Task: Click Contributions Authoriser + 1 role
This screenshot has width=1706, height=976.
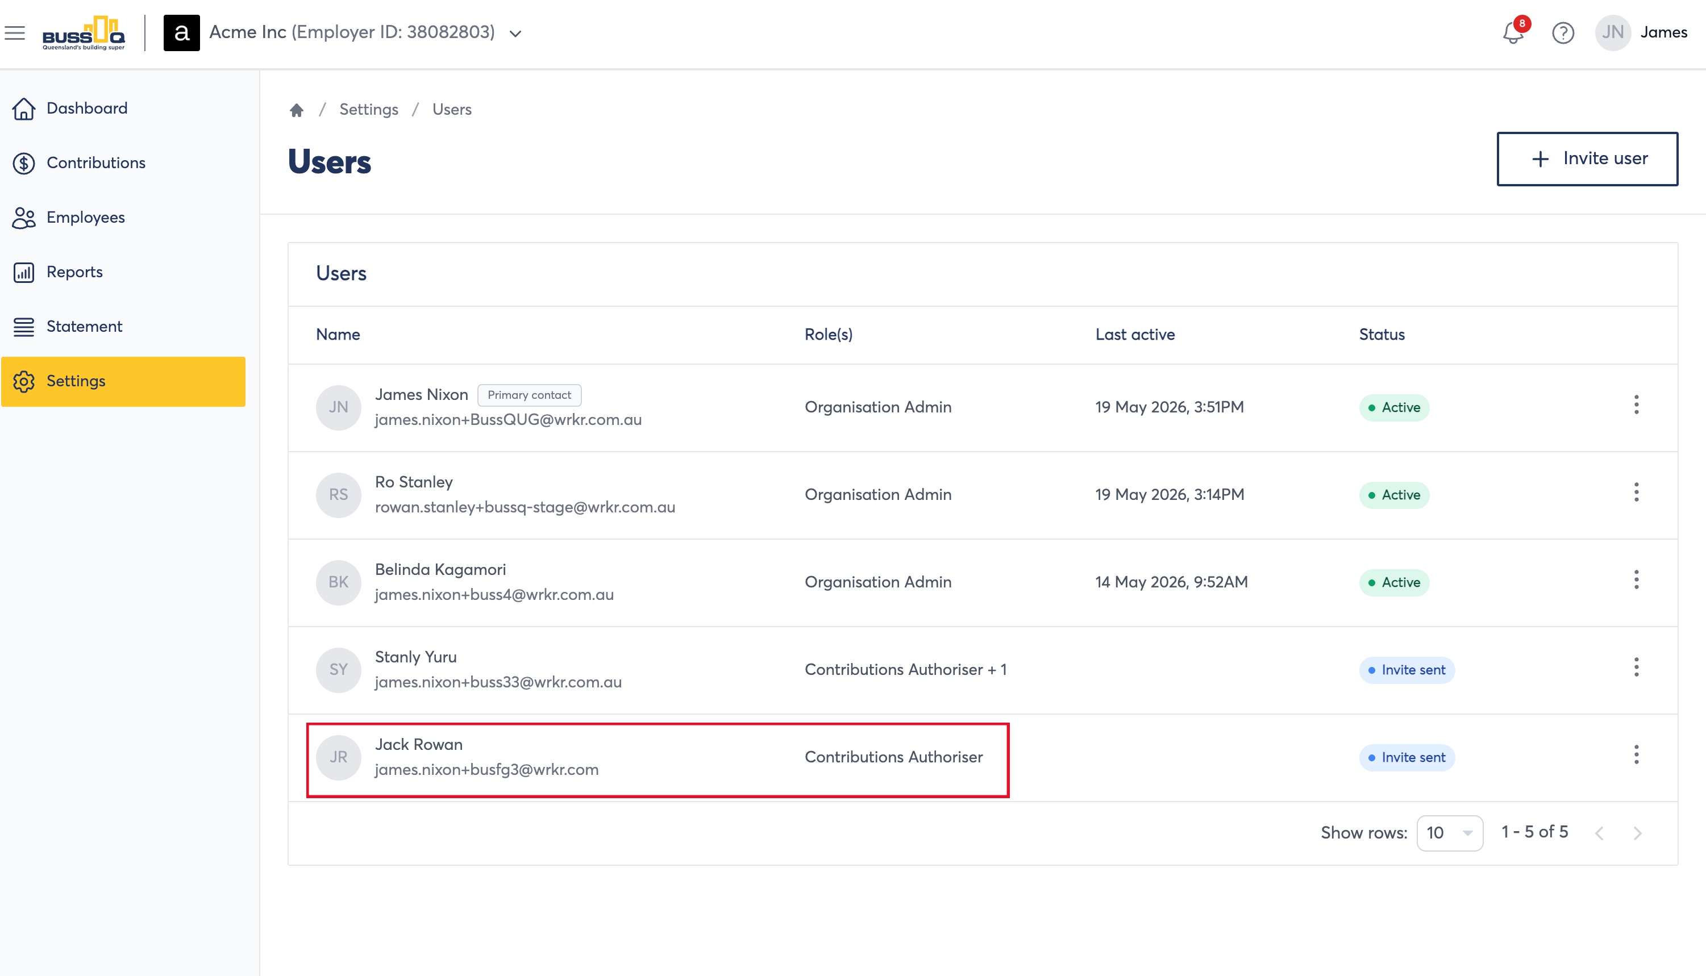Action: 906,670
